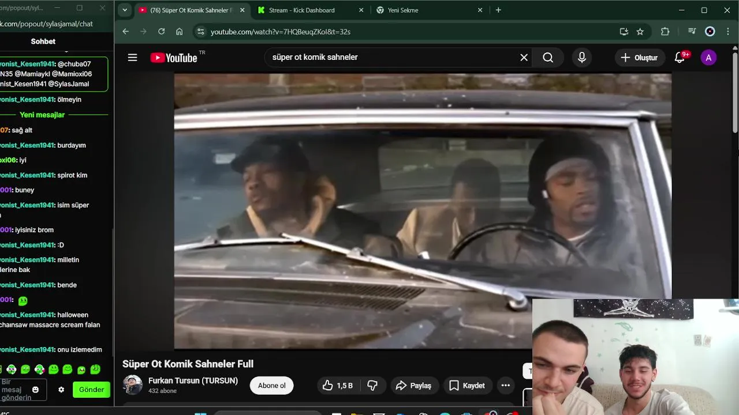Open the browser home page icon
739x415 pixels.
[x=180, y=32]
